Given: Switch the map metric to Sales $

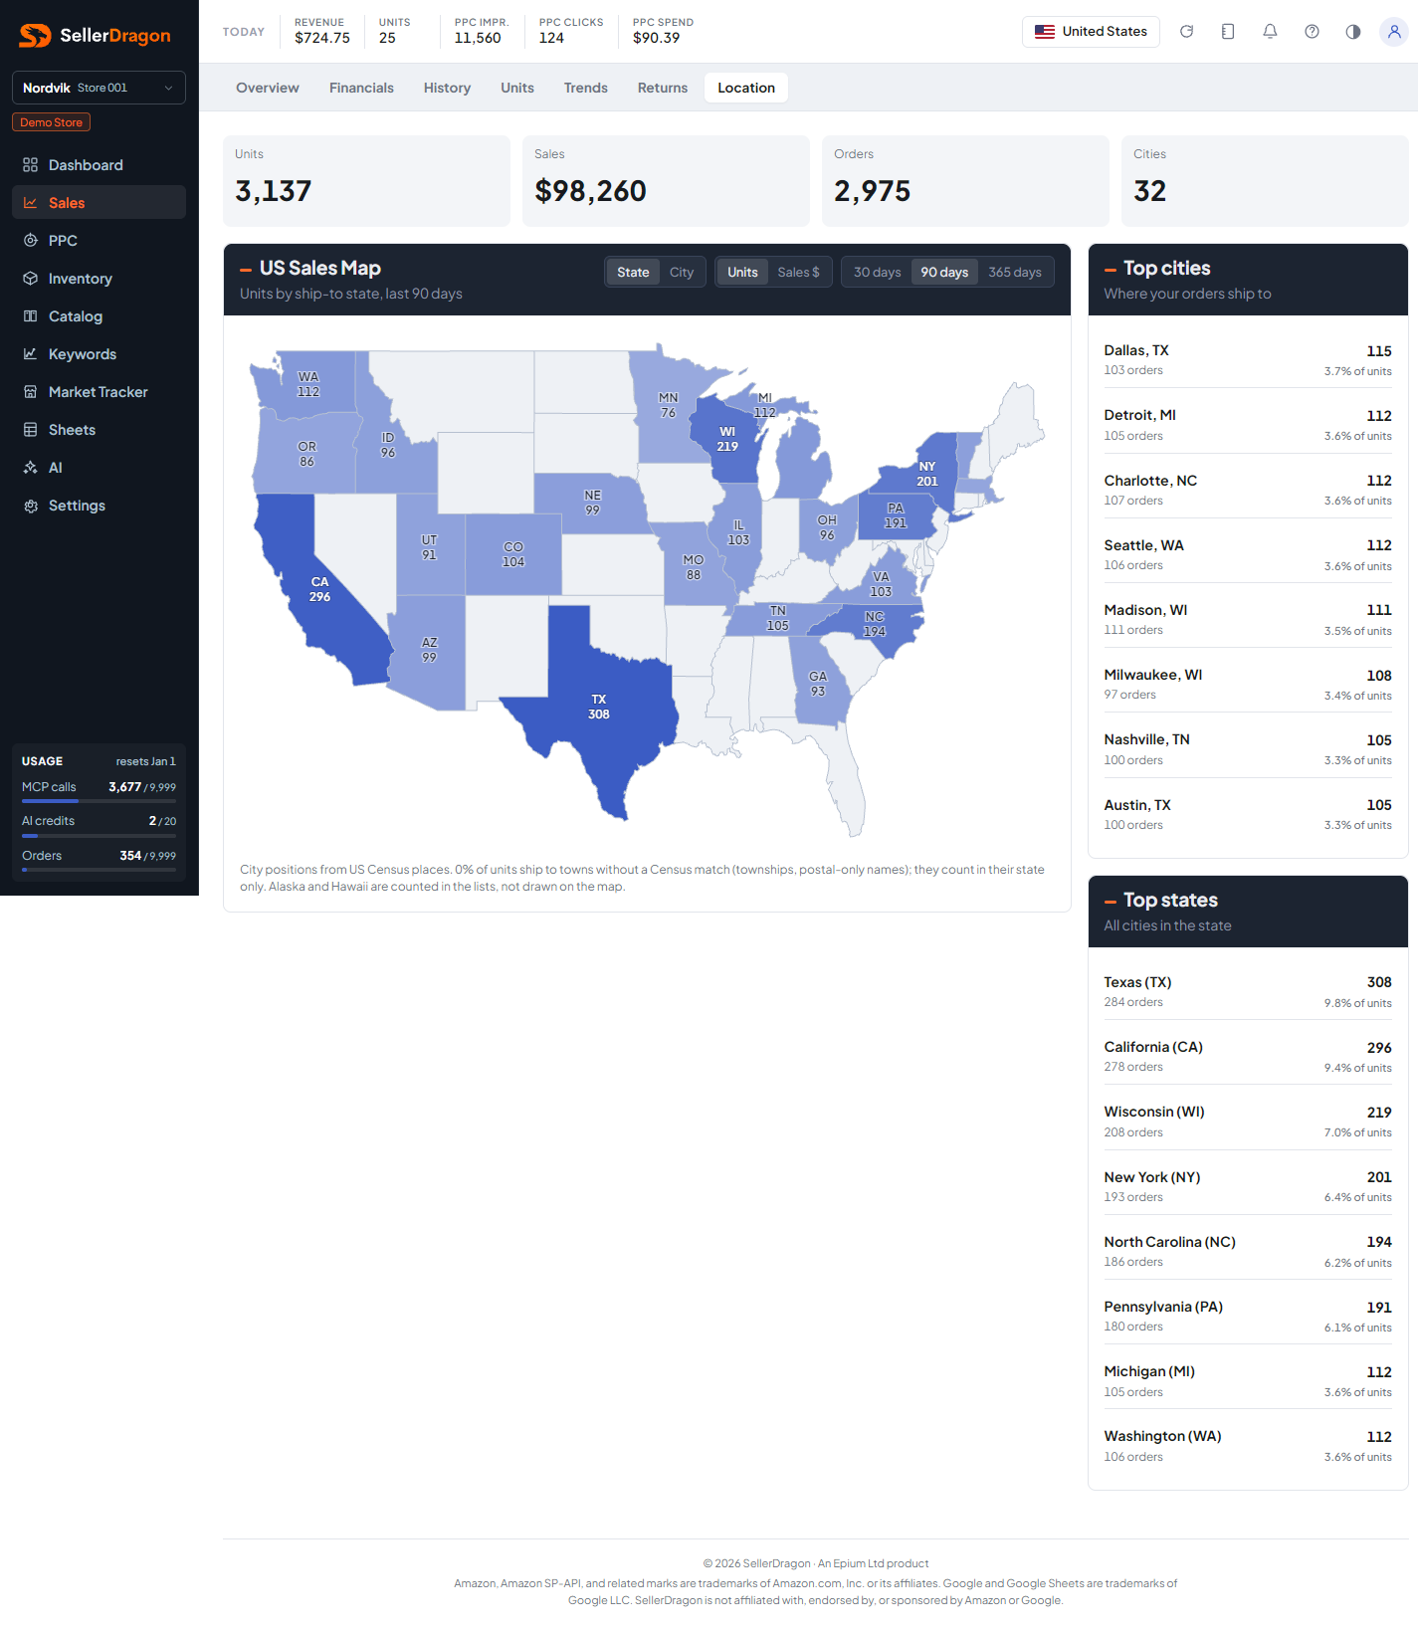Looking at the screenshot, I should pyautogui.click(x=799, y=273).
